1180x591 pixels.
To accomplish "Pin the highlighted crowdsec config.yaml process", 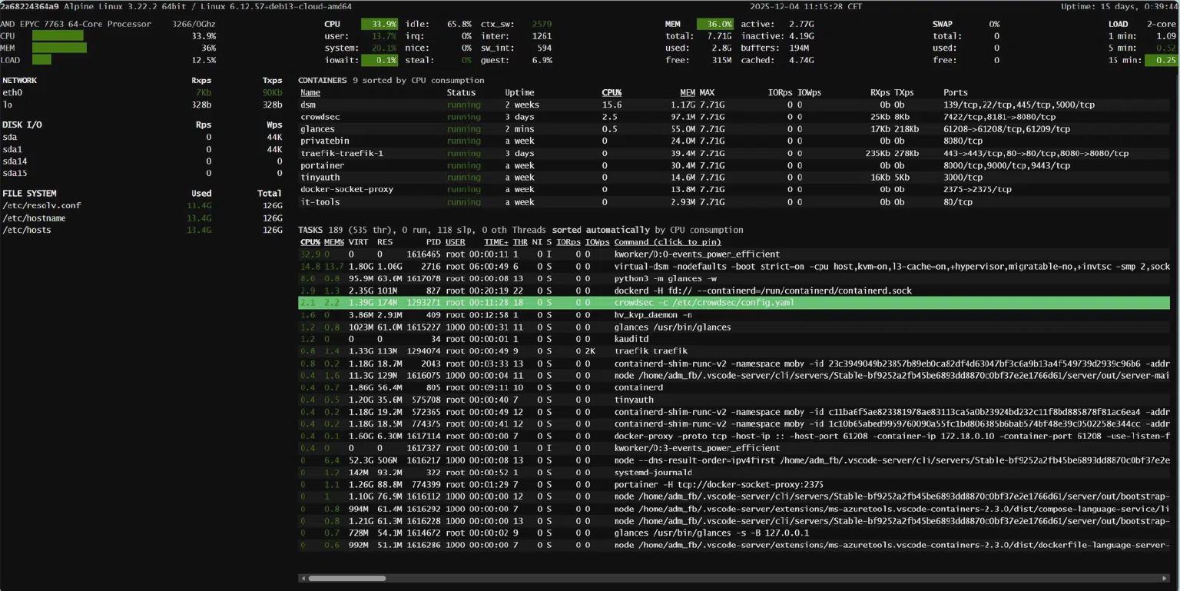I will coord(703,303).
